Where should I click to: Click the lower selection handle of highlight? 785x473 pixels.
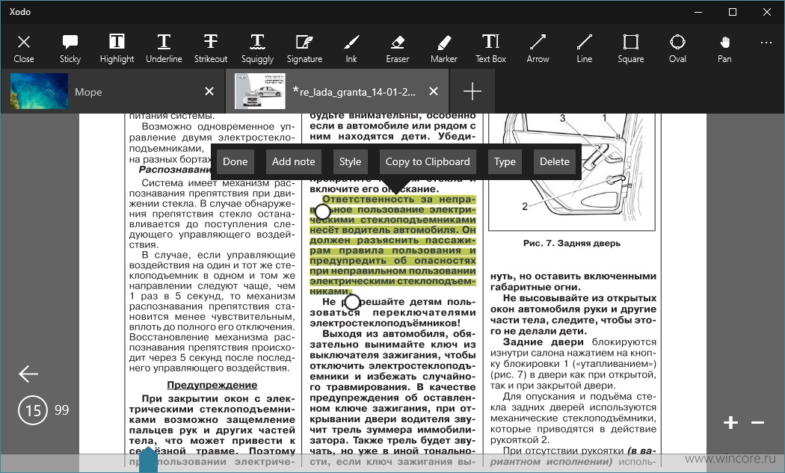[352, 302]
